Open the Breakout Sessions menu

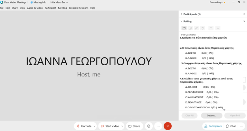[79, 8]
